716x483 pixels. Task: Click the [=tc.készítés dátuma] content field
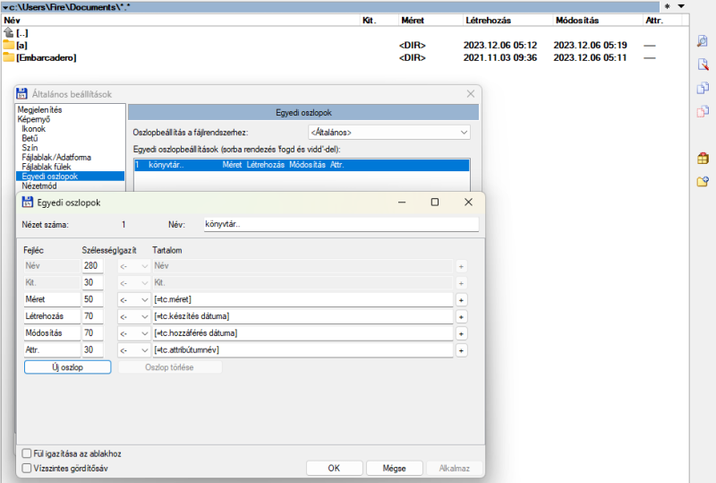303,316
